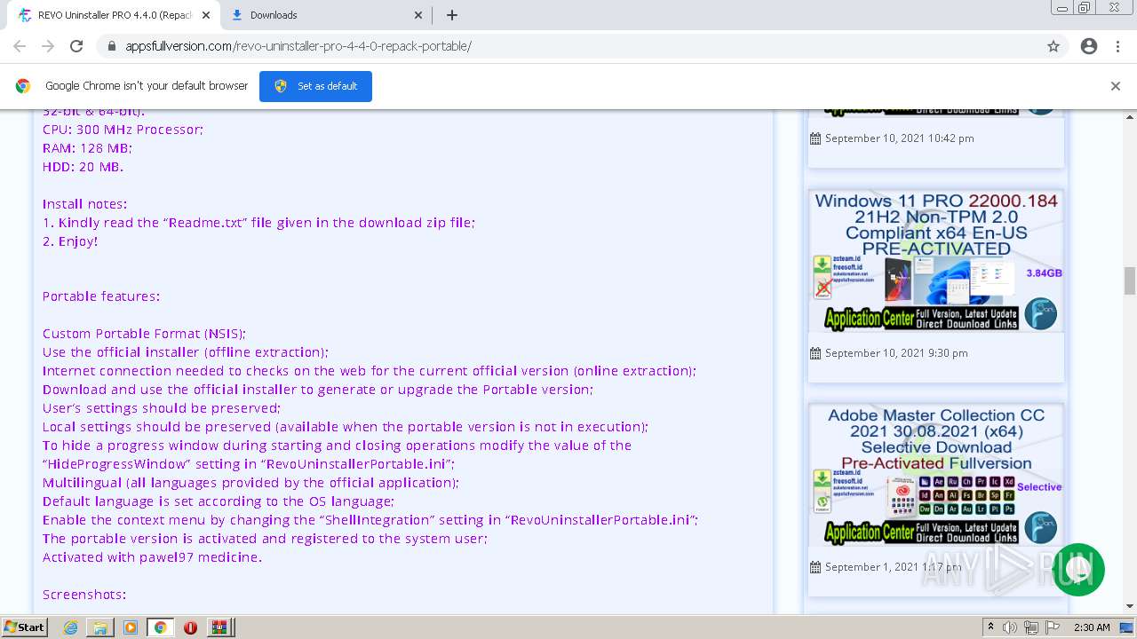Reload the current page
The height and width of the screenshot is (639, 1137).
click(x=76, y=46)
